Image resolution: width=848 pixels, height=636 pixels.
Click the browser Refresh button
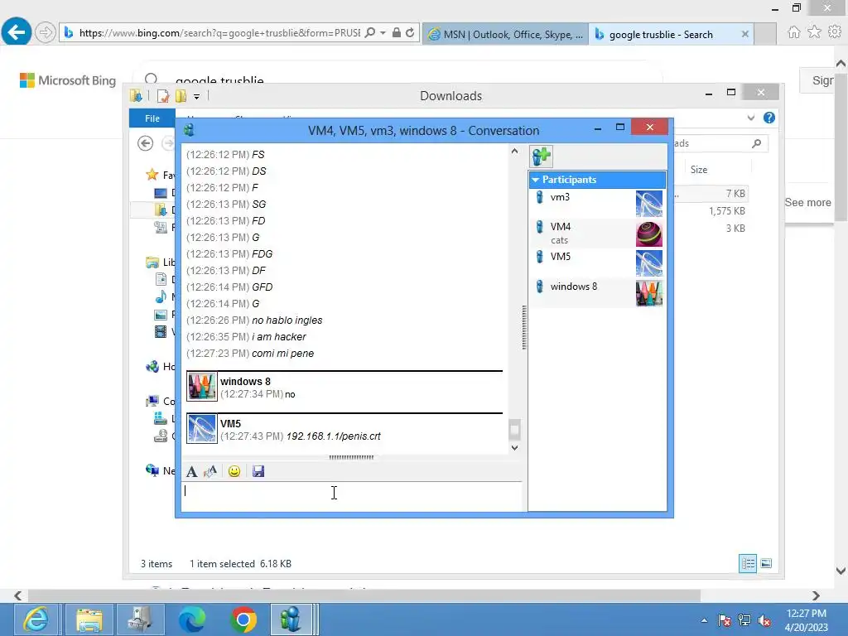410,33
